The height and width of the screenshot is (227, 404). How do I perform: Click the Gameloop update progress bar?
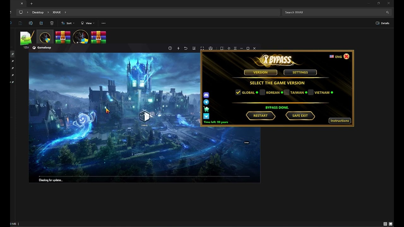144,177
